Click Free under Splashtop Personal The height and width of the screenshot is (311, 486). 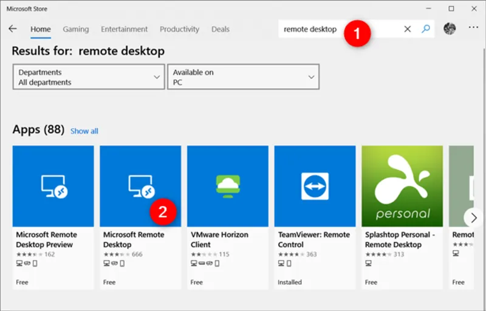(x=371, y=282)
